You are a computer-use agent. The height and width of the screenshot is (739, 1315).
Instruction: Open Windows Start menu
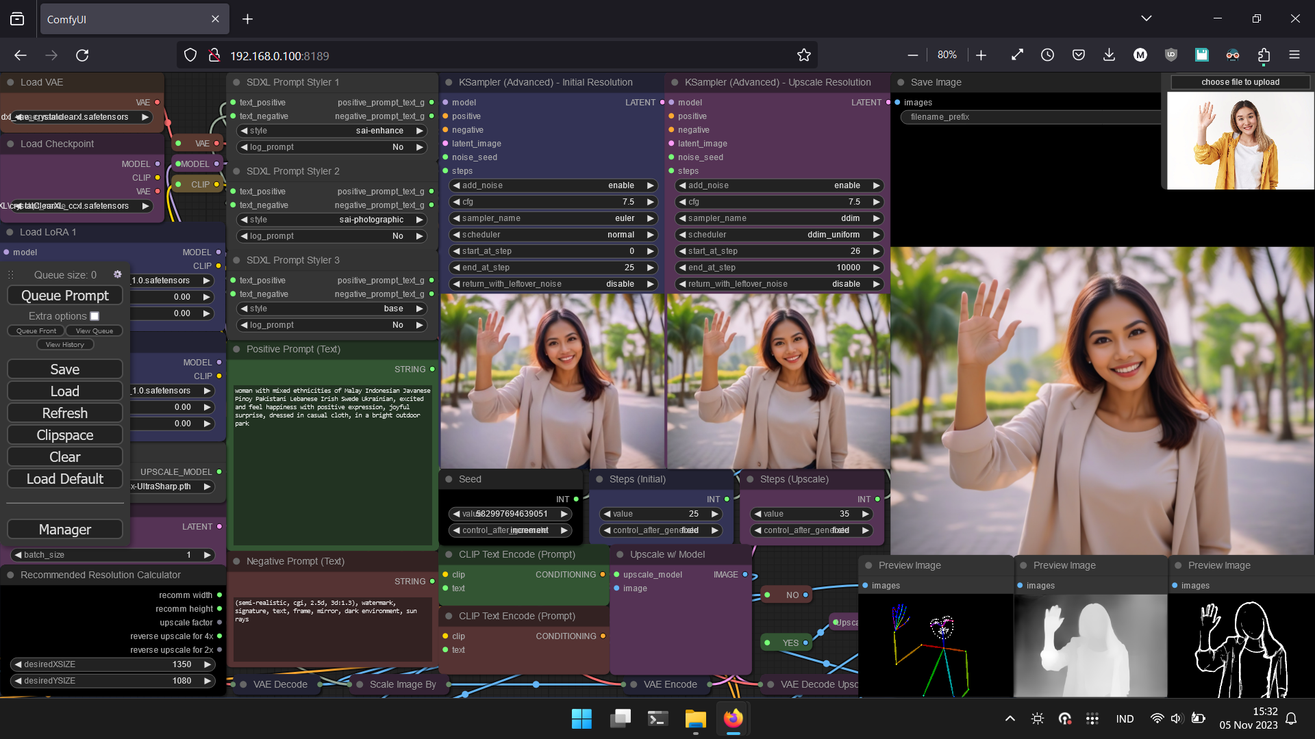pos(581,718)
